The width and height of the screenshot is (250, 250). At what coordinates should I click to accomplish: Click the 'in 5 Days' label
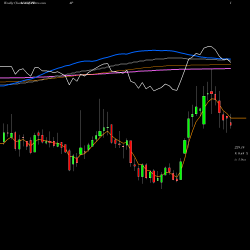click(x=240, y=159)
